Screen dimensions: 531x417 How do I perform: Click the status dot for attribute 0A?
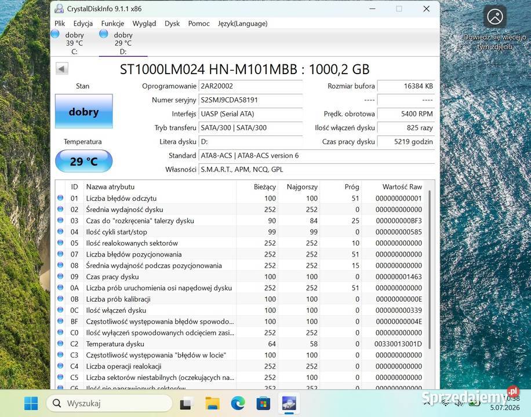[60, 287]
